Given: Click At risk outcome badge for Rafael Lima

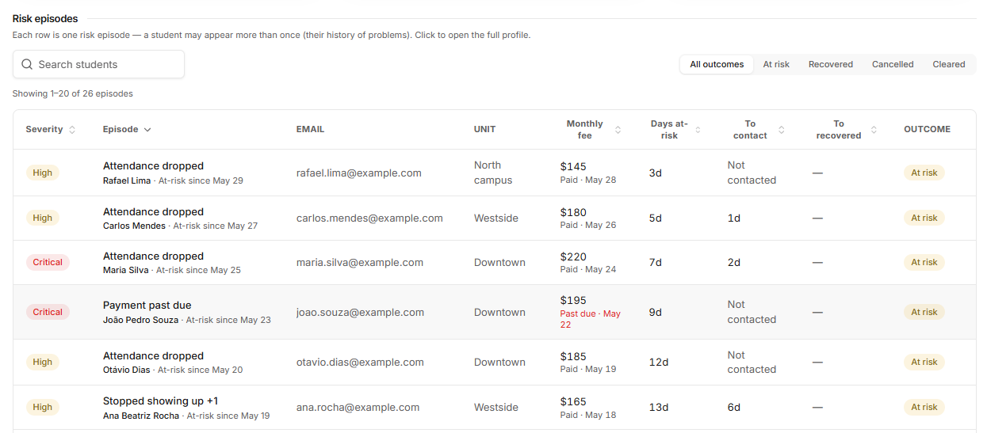Looking at the screenshot, I should point(924,173).
